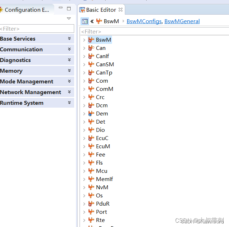Click the Dcm module icon
Viewport: 229px width, 227px height.
pyautogui.click(x=91, y=105)
